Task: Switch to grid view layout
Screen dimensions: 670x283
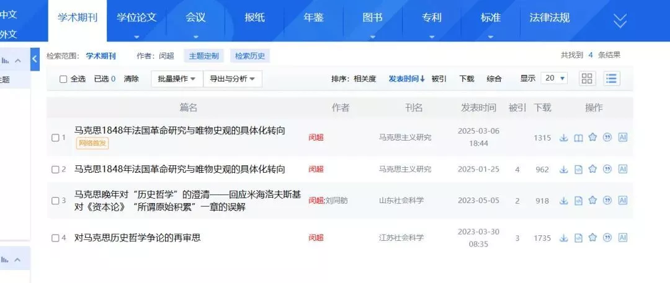Action: pos(586,79)
